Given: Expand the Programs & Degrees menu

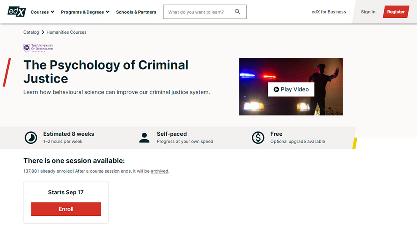Looking at the screenshot, I should [85, 12].
